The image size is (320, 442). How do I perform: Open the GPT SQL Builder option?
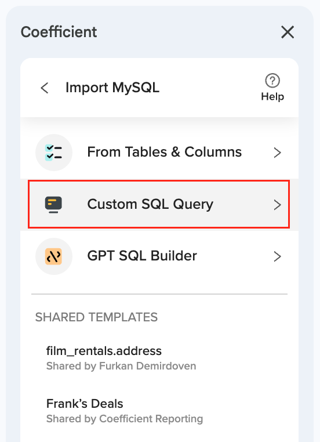coord(159,256)
